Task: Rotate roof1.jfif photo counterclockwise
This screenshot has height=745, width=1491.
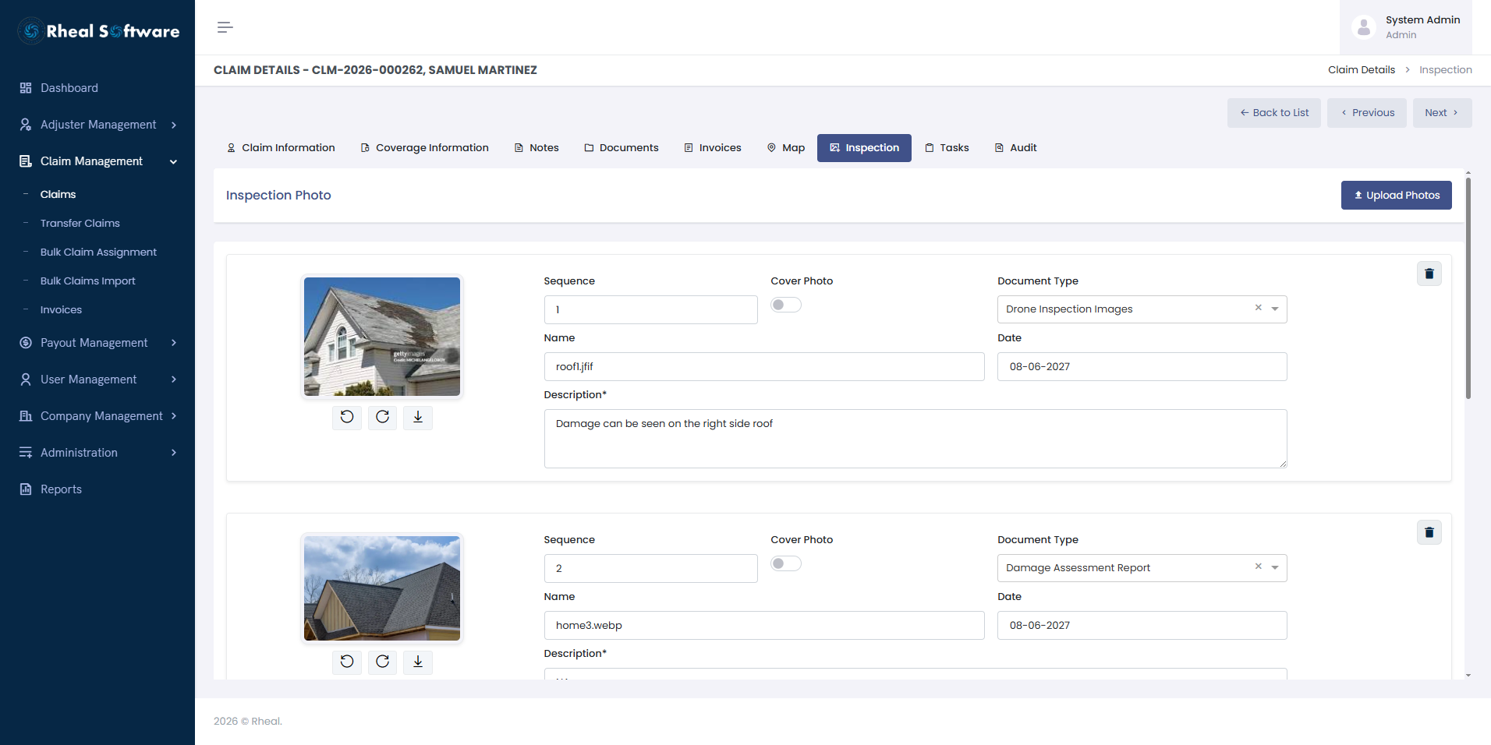Action: click(x=347, y=417)
